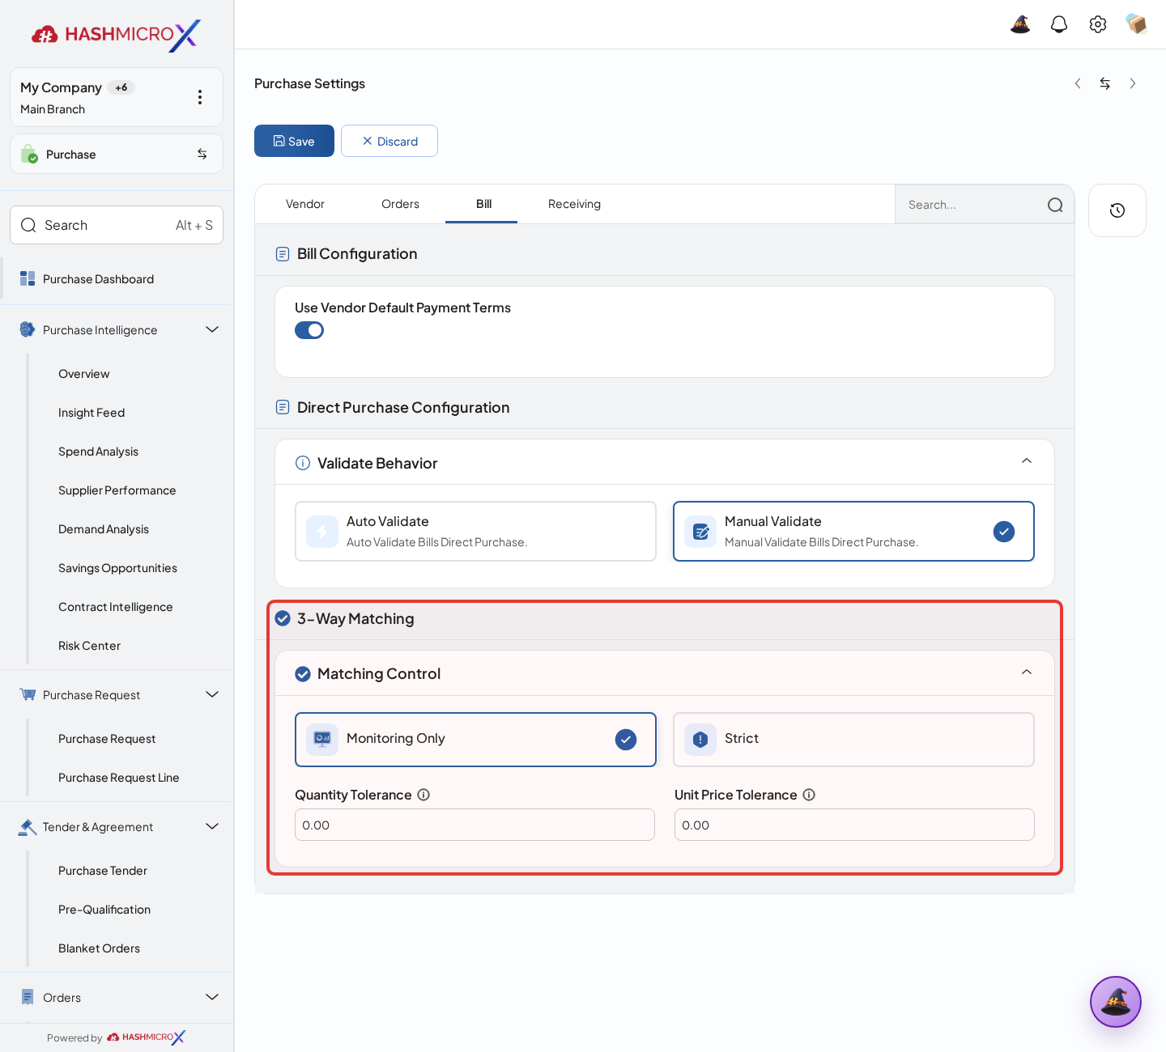The width and height of the screenshot is (1166, 1052).
Task: Open Blanket Orders page
Action: click(x=99, y=948)
